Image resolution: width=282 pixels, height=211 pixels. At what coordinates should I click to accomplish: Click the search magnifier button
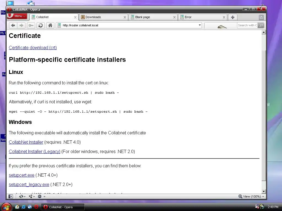click(261, 25)
